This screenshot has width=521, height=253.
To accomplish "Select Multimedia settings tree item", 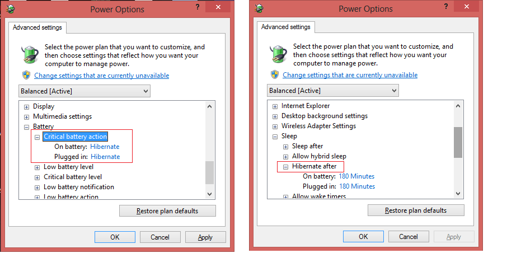I will coord(63,116).
